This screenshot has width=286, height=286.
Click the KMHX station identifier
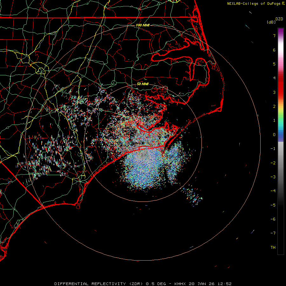tap(180, 284)
